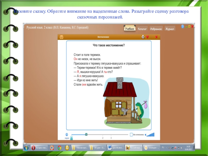Image resolution: width=208 pixels, height=156 pixels.
Task: Jump to timeline marker 3
Action: click(x=111, y=138)
